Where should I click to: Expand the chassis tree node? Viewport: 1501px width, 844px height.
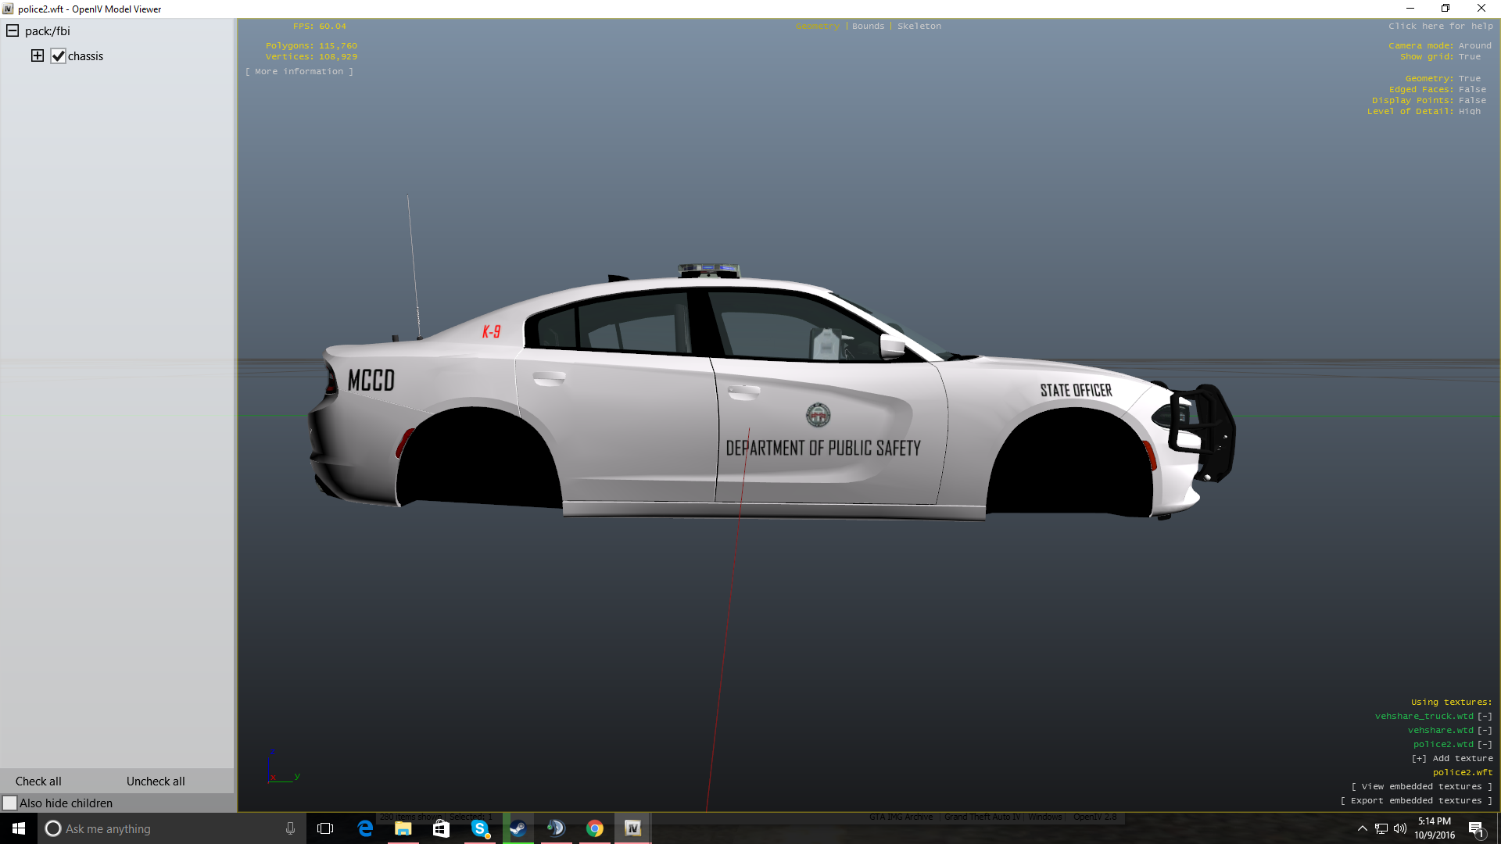coord(37,55)
